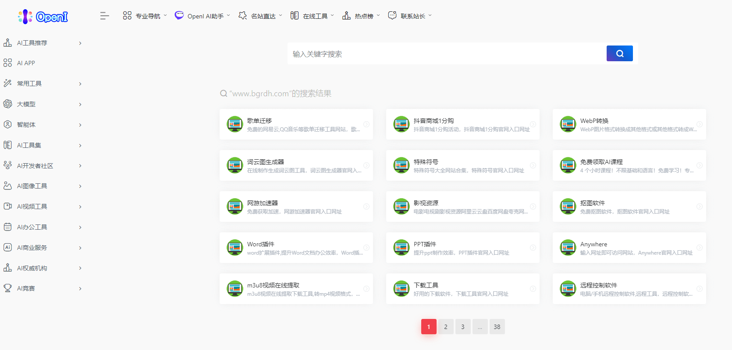This screenshot has width=732, height=350.
Task: Click the Word插件 site thumbnail icon
Action: point(235,248)
